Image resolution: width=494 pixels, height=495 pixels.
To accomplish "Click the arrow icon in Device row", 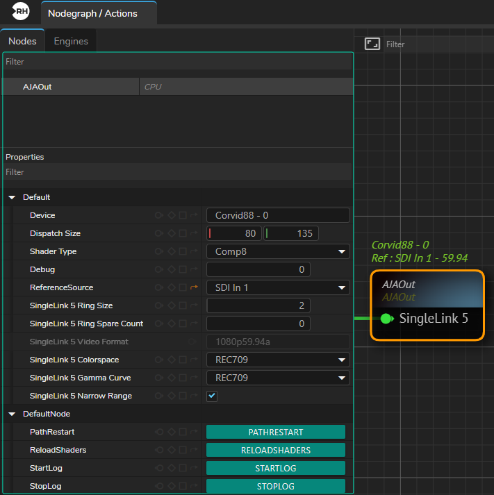I will 194,215.
